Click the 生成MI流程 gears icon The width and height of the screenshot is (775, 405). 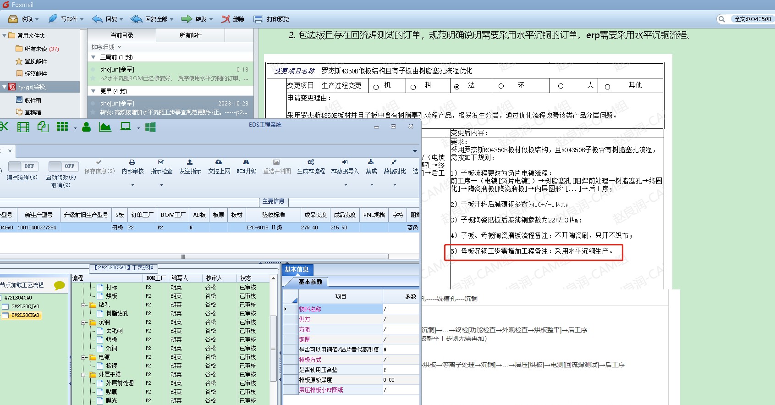click(x=311, y=162)
